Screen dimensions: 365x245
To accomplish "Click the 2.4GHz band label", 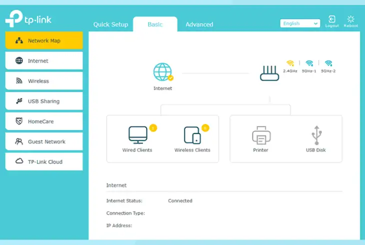I will coord(290,71).
